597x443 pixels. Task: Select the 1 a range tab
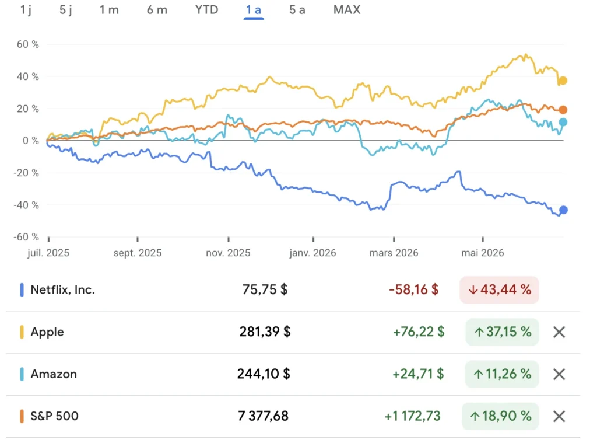254,10
